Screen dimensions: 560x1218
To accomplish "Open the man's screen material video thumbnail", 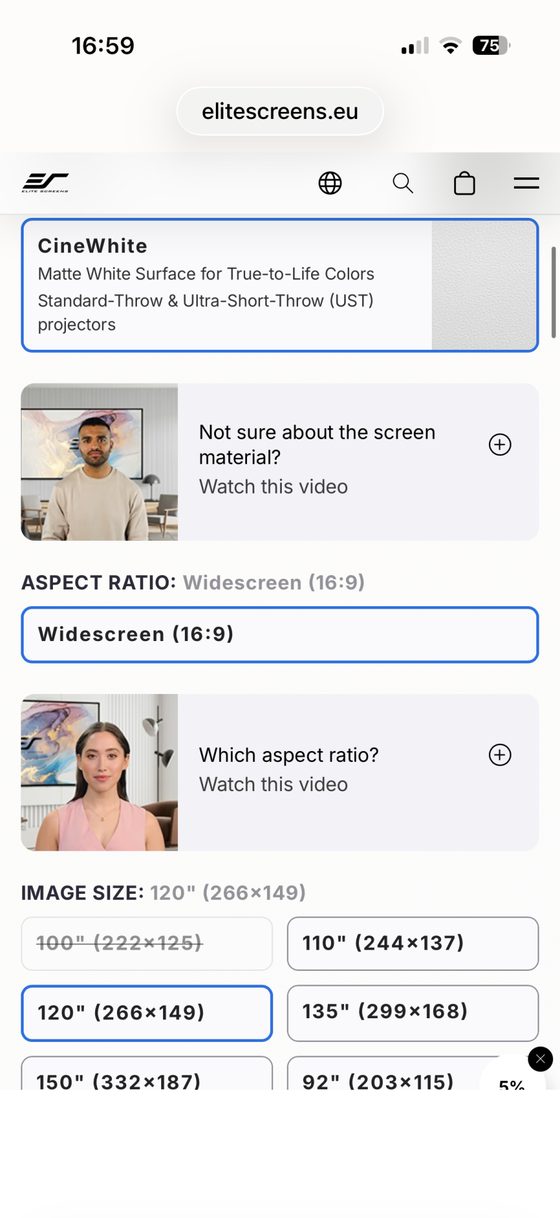I will pyautogui.click(x=100, y=462).
